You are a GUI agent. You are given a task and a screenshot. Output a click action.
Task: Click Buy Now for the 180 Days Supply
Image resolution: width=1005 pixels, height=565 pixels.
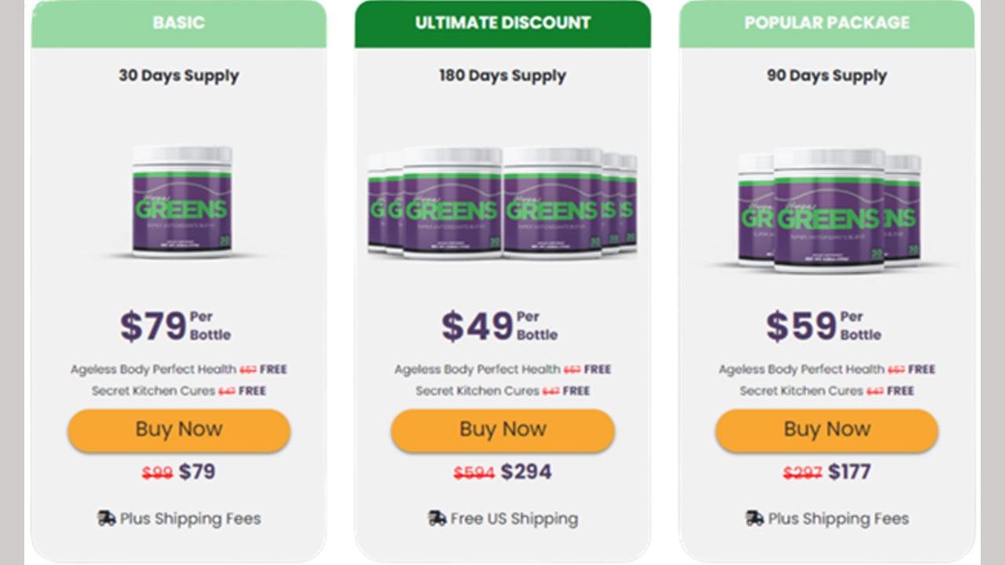point(502,430)
